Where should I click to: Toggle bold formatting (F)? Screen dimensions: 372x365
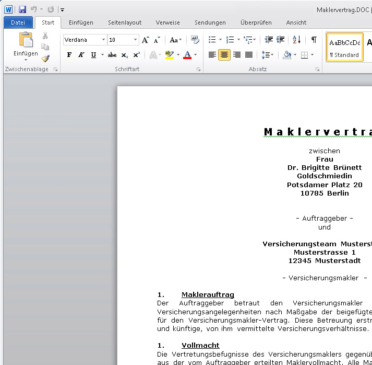click(69, 55)
